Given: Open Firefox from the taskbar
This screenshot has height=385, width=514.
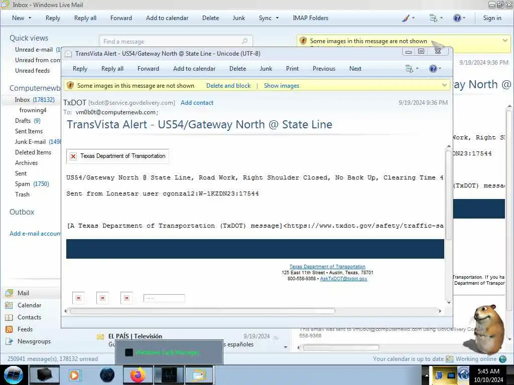Looking at the screenshot, I should coord(138,375).
